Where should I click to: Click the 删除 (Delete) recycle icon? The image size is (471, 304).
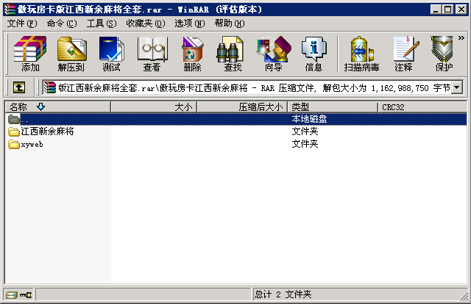192,54
